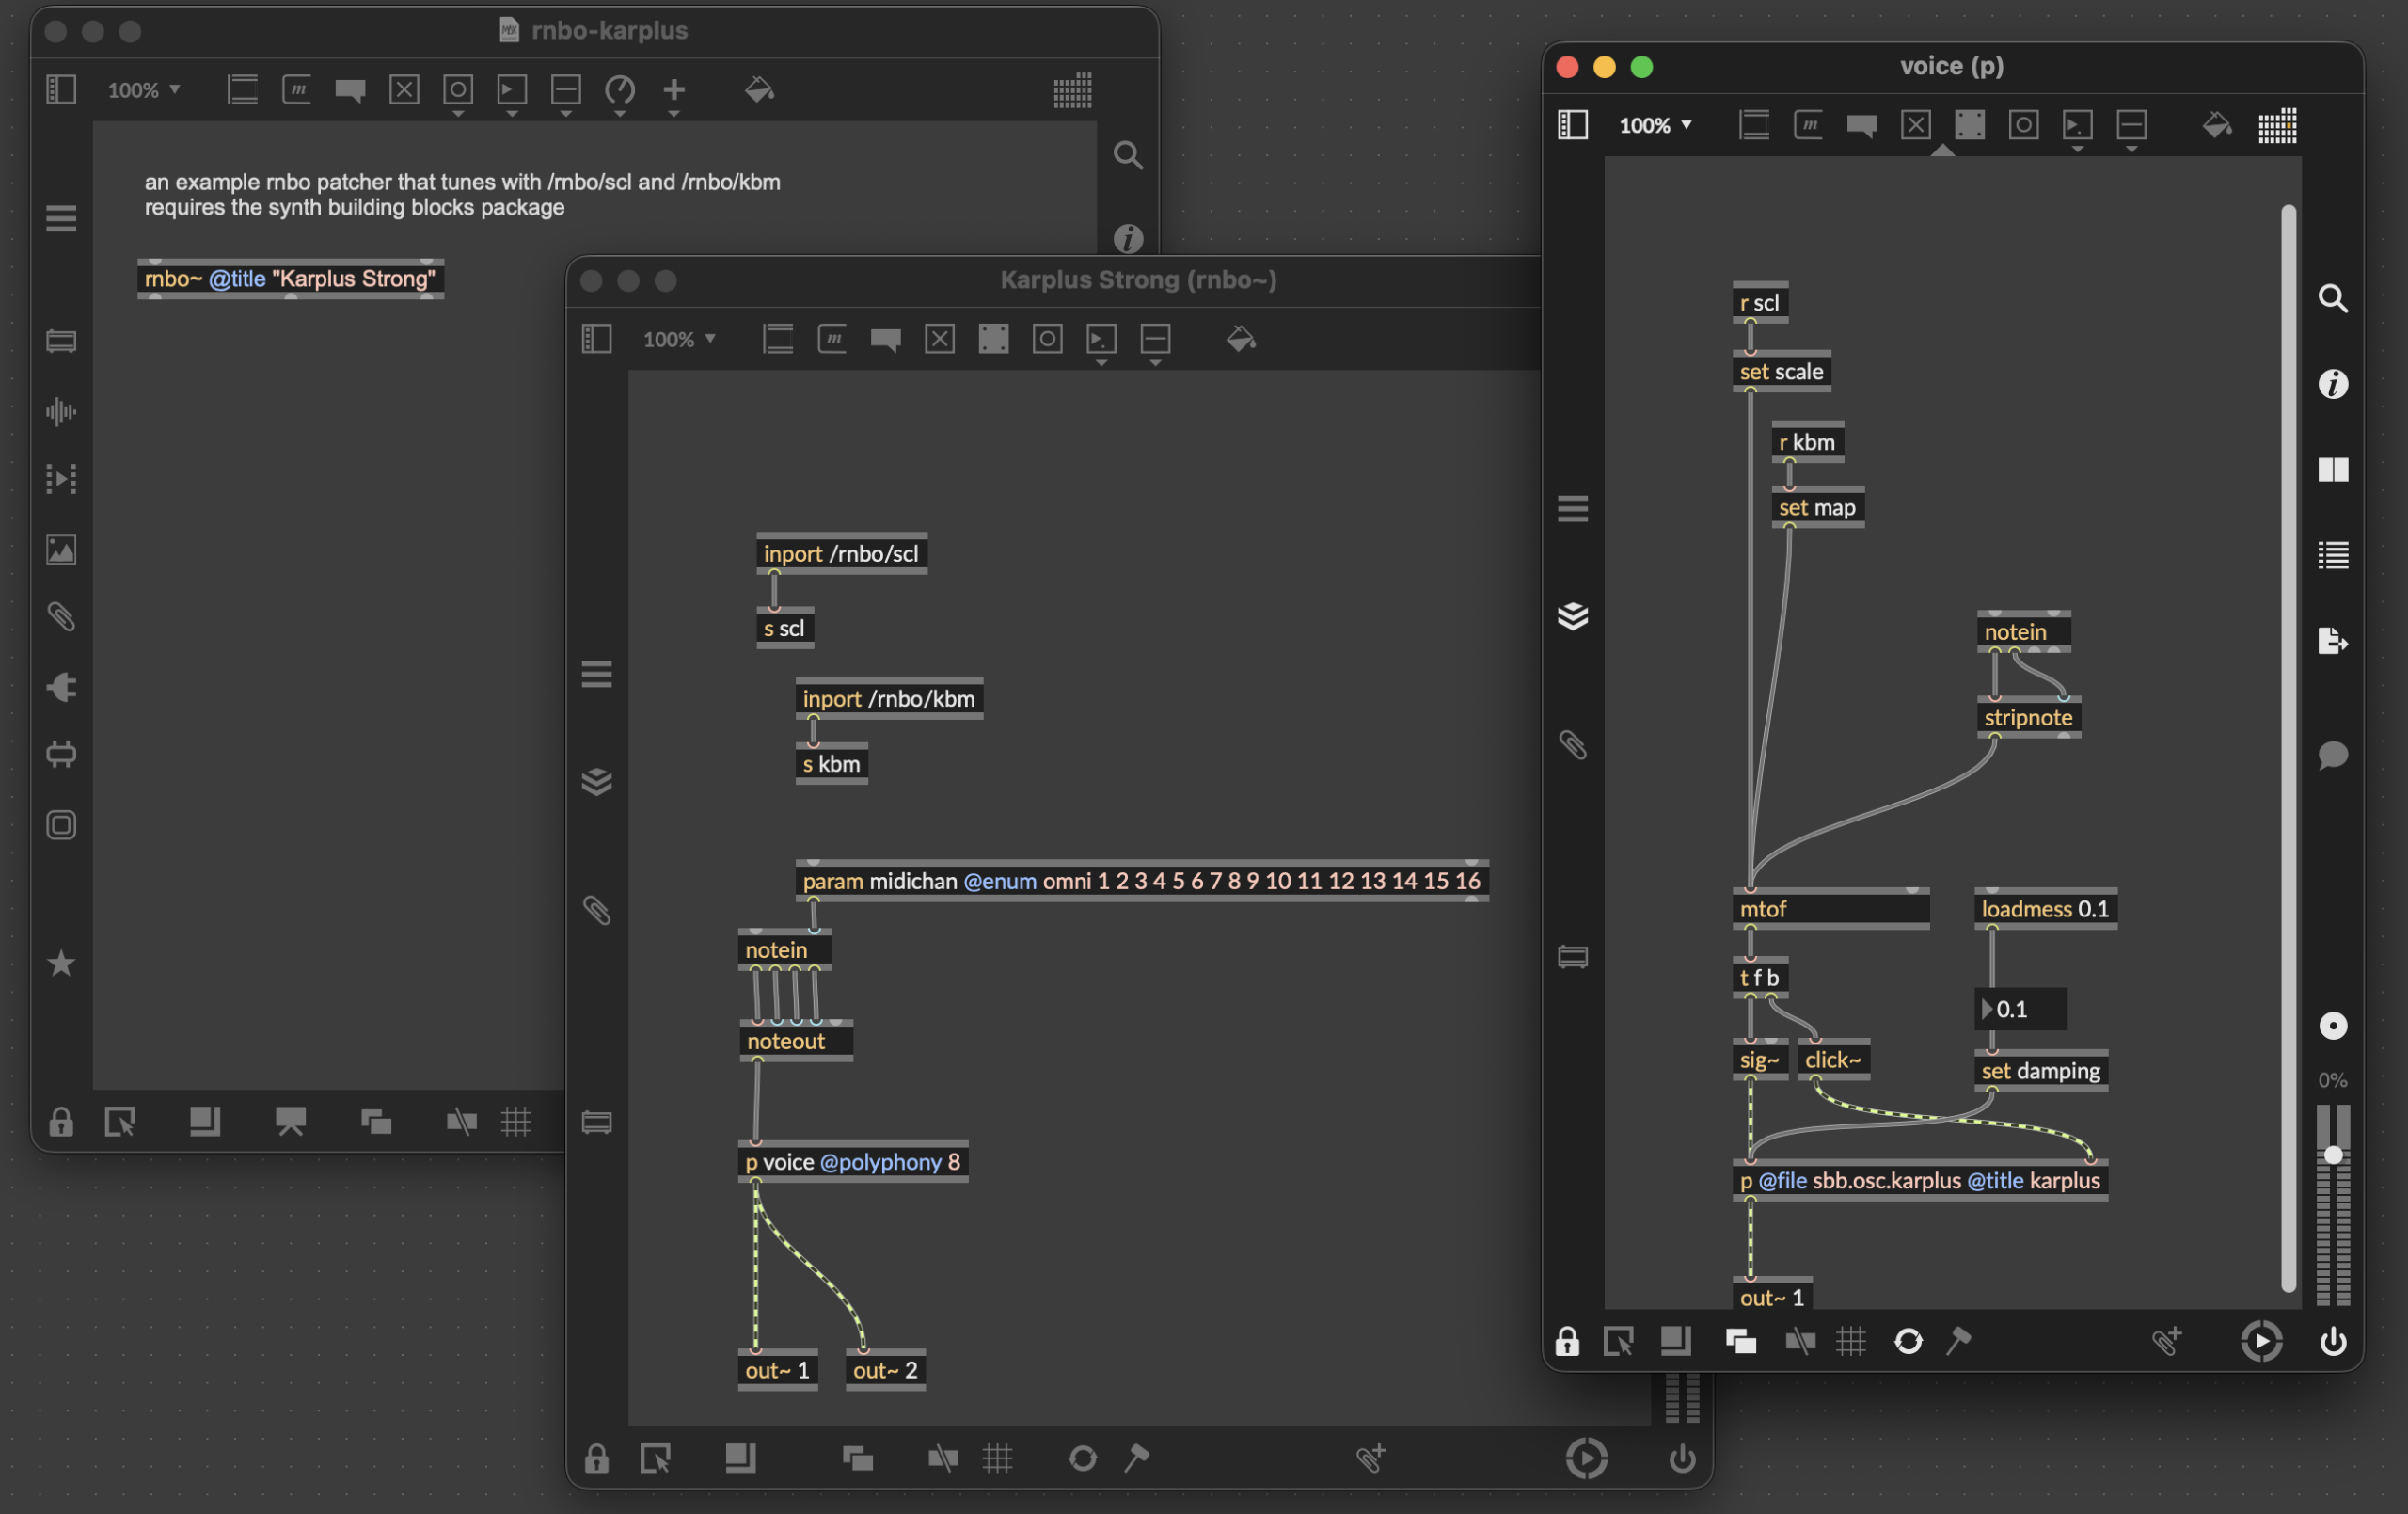Viewport: 2408px width, 1514px height.
Task: Open zoom percentage dropdown in voice window
Action: 1655,125
